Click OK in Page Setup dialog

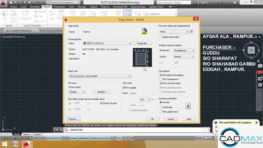point(152,119)
